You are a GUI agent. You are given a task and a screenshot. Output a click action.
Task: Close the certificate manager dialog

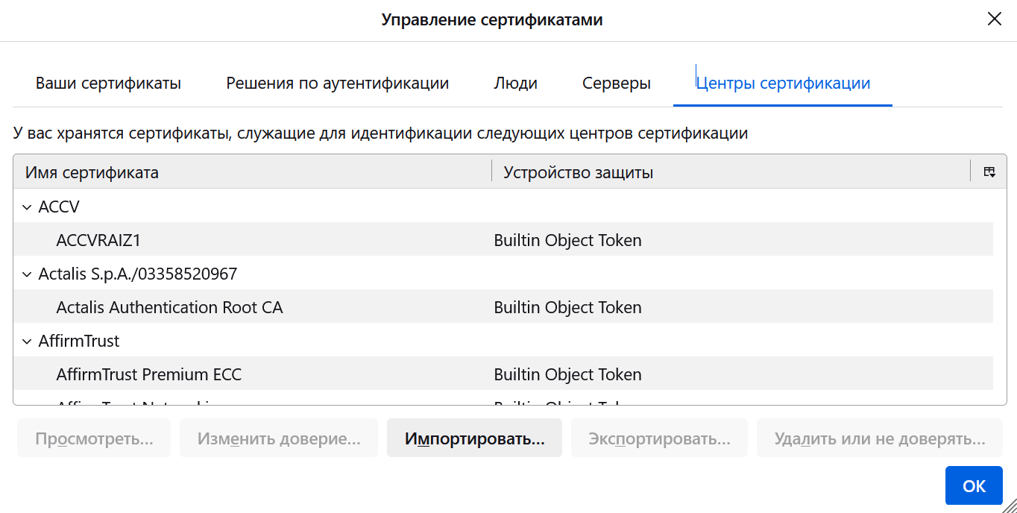[994, 19]
